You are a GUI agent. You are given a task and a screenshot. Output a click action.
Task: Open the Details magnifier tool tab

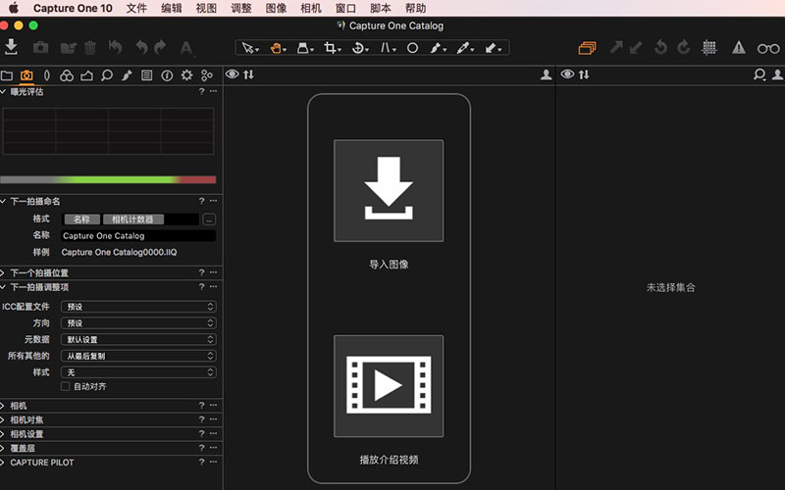(107, 75)
